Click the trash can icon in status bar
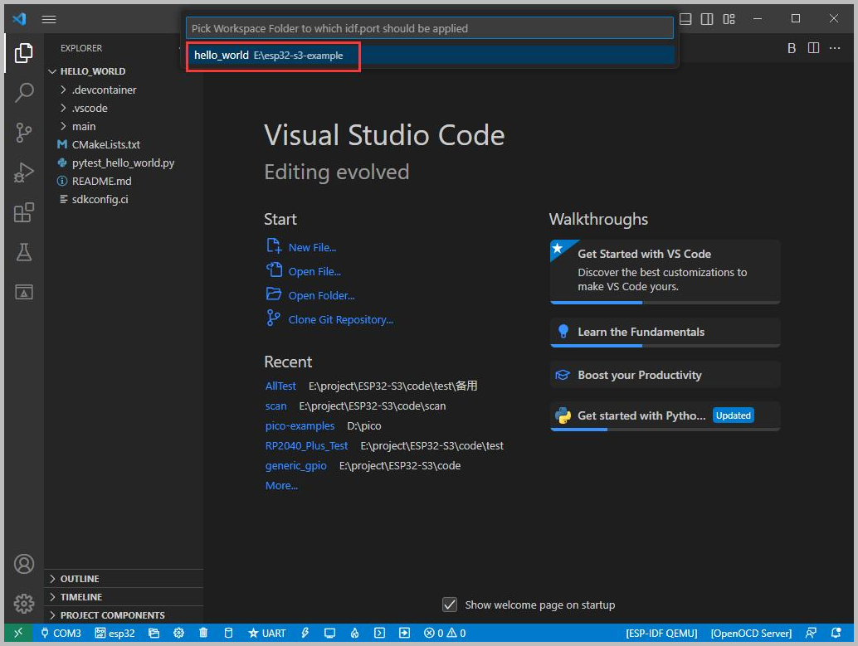This screenshot has width=858, height=646. pyautogui.click(x=203, y=633)
